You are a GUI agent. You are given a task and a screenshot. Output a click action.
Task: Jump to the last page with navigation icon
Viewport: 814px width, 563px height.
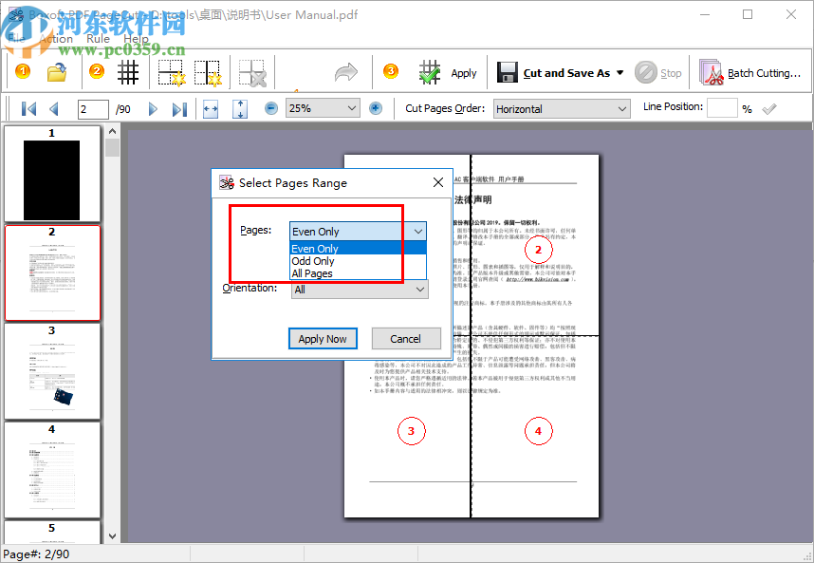click(x=179, y=108)
